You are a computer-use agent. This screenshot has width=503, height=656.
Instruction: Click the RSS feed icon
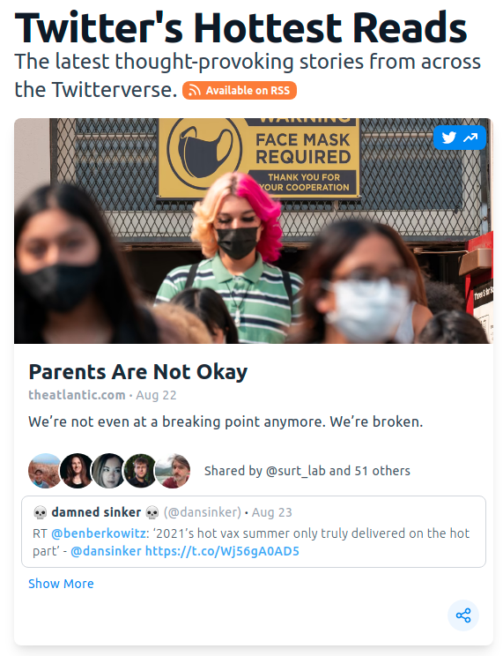(x=194, y=90)
